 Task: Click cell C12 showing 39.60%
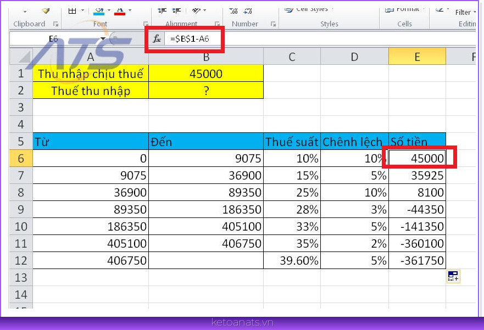click(292, 260)
